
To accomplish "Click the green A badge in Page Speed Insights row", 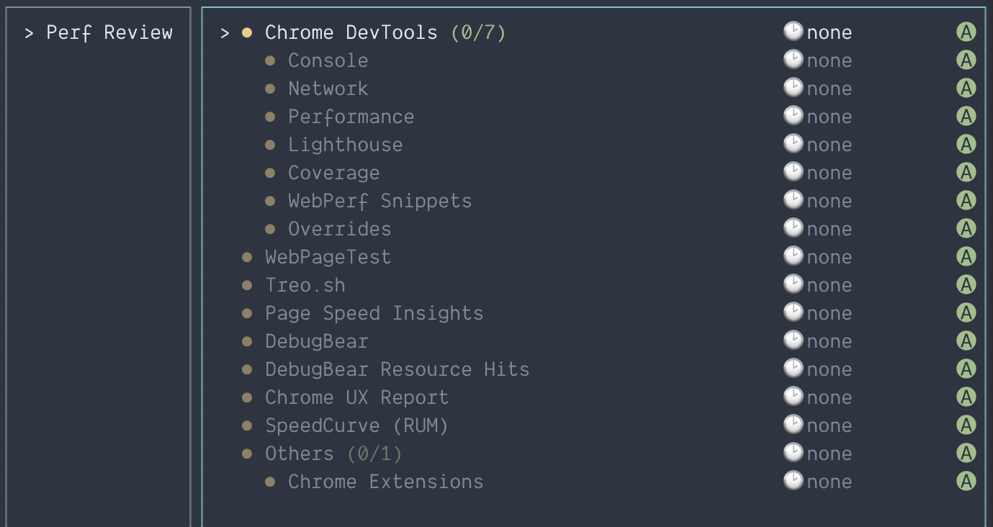I will [x=966, y=313].
